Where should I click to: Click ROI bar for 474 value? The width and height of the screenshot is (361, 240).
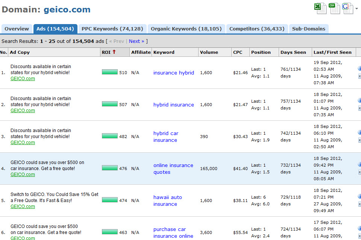[x=110, y=200]
